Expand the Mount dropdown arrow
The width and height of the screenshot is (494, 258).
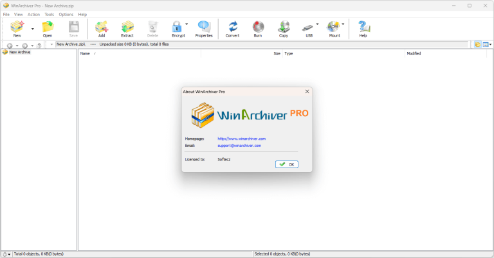343,24
